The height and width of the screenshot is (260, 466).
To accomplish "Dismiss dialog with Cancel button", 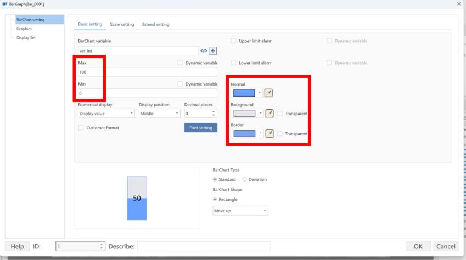I will pyautogui.click(x=446, y=246).
